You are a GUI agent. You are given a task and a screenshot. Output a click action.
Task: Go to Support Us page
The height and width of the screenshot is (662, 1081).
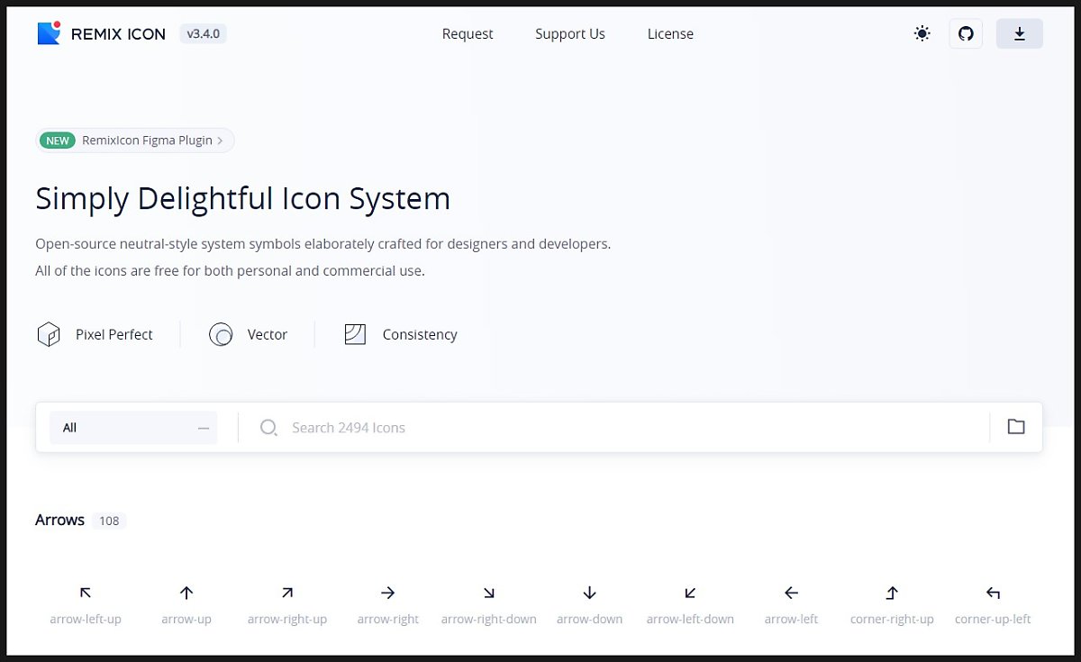(x=570, y=34)
